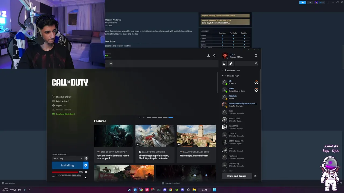Click the friends list scrollbar
This screenshot has width=344, height=193.
260,90
